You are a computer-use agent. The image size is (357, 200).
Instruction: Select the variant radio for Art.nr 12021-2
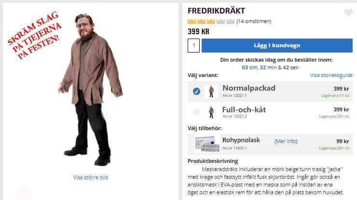pos(196,112)
